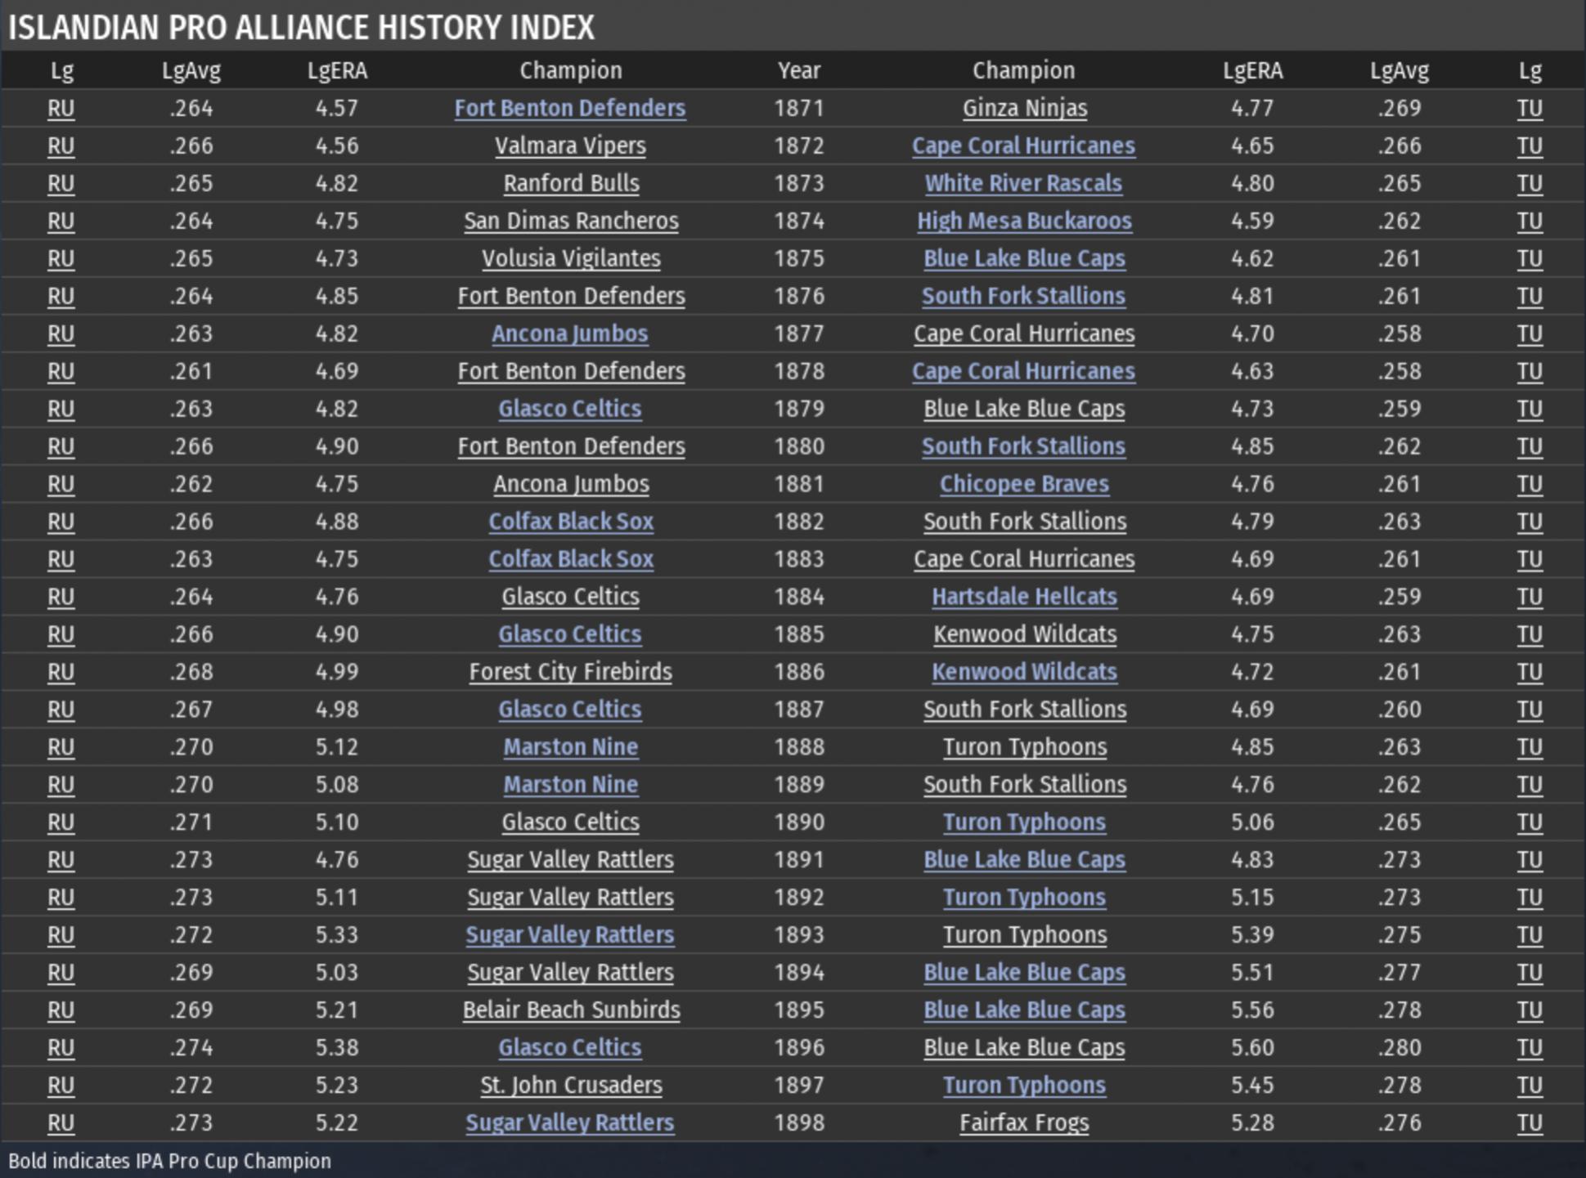Select Forest City Firebirds 1886 champion
This screenshot has height=1178, width=1586.
570,672
